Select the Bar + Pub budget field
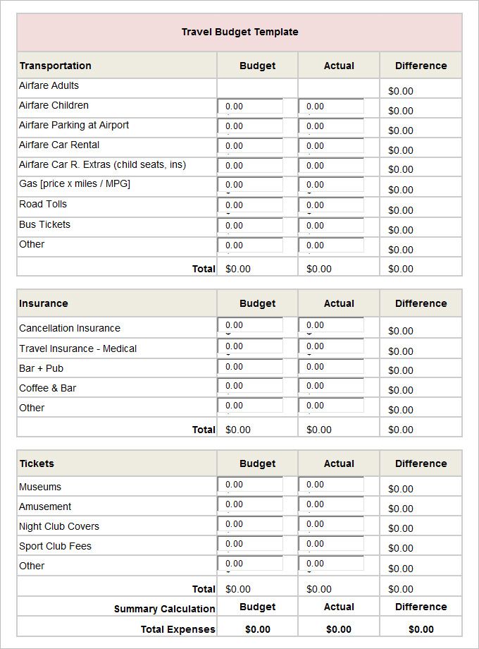Screen dimensions: 479x649 coord(251,367)
